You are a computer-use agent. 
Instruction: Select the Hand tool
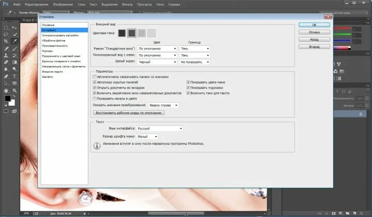click(6, 91)
